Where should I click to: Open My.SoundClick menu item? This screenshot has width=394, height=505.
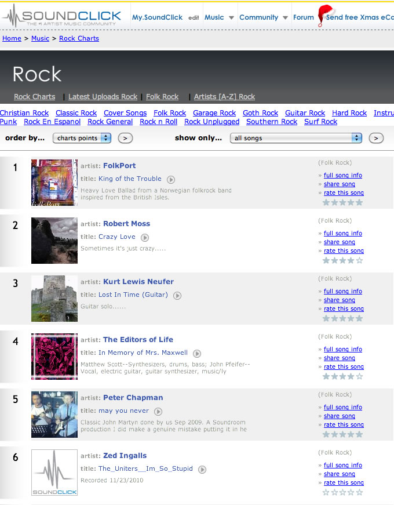pyautogui.click(x=157, y=17)
